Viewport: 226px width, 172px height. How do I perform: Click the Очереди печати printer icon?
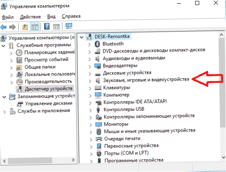[x=99, y=139]
